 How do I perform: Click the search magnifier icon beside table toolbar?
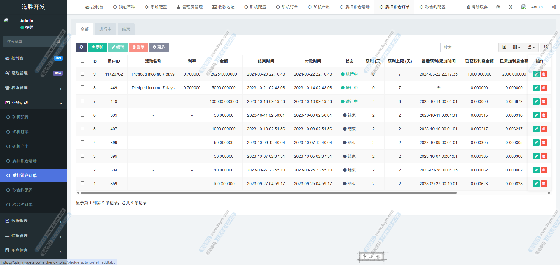tap(545, 47)
